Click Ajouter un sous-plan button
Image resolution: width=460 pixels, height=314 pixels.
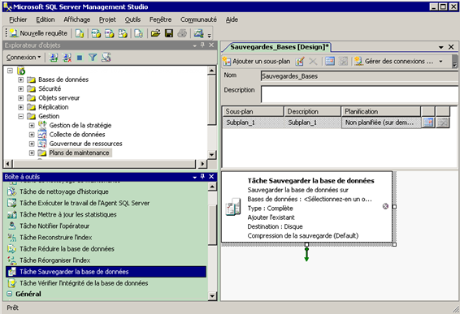point(256,61)
